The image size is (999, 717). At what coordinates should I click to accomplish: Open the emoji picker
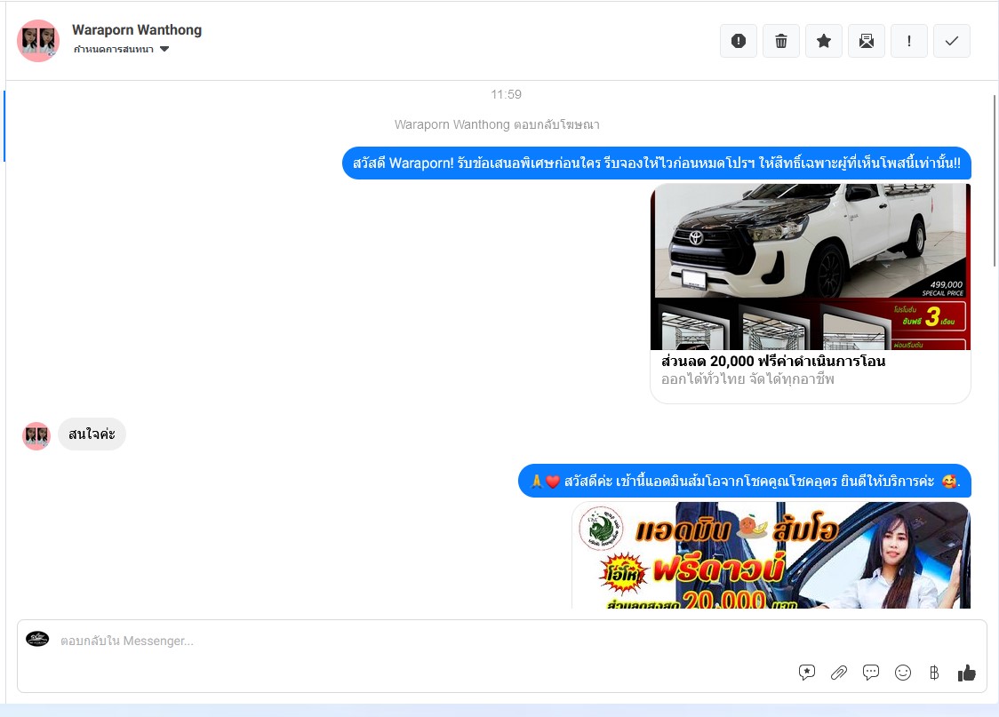[903, 673]
